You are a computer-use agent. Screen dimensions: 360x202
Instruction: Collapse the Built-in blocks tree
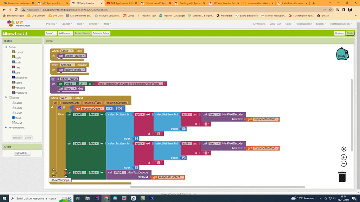tap(6, 47)
